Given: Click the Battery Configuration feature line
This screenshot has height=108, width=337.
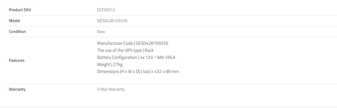Looking at the screenshot, I should 136,58.
